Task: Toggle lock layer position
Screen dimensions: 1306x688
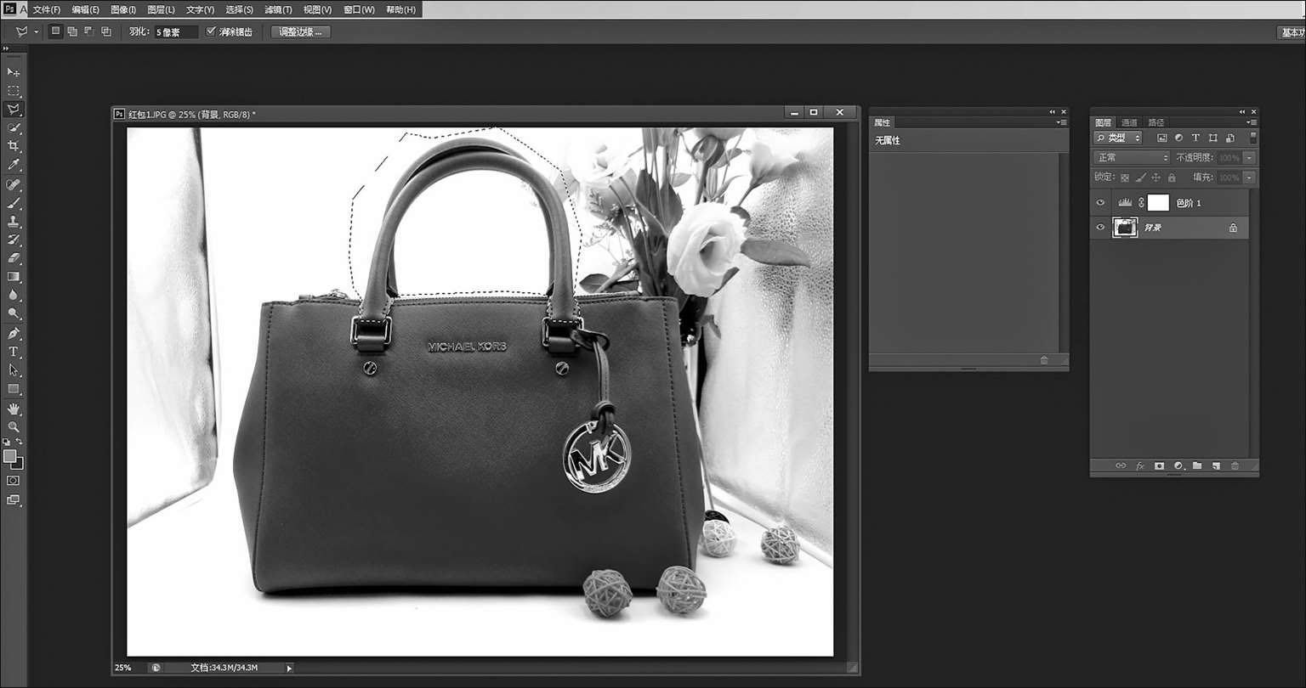Action: pyautogui.click(x=1156, y=178)
